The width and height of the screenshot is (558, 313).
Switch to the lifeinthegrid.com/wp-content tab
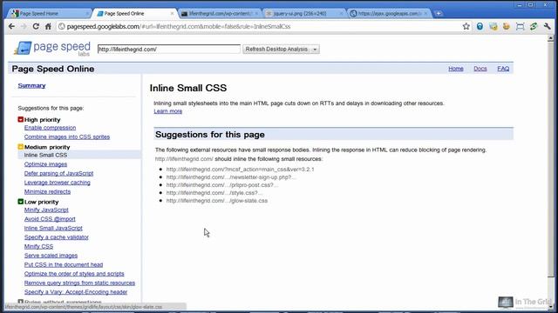click(x=220, y=14)
